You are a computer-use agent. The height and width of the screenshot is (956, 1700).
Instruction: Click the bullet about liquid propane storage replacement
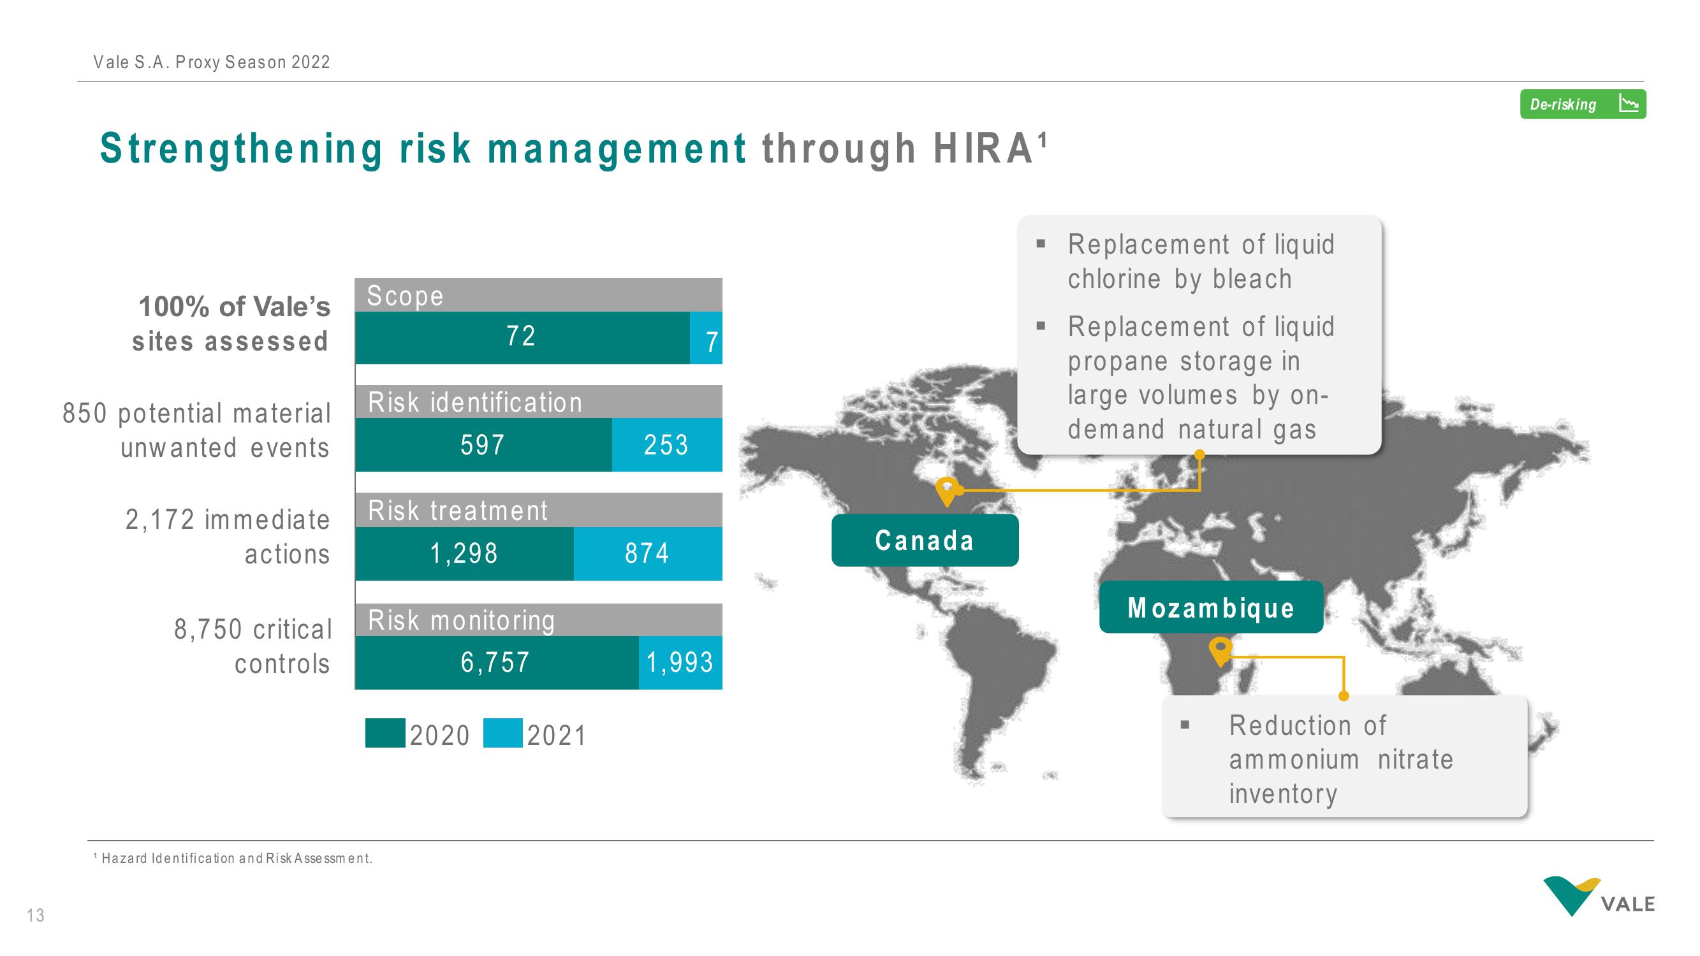1201,378
